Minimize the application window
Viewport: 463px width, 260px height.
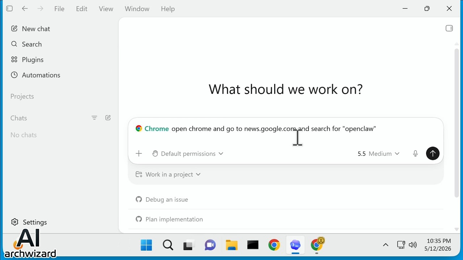[x=405, y=9]
